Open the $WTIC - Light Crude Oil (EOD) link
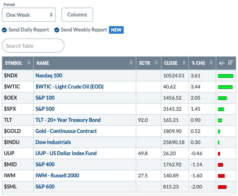 click(x=70, y=87)
